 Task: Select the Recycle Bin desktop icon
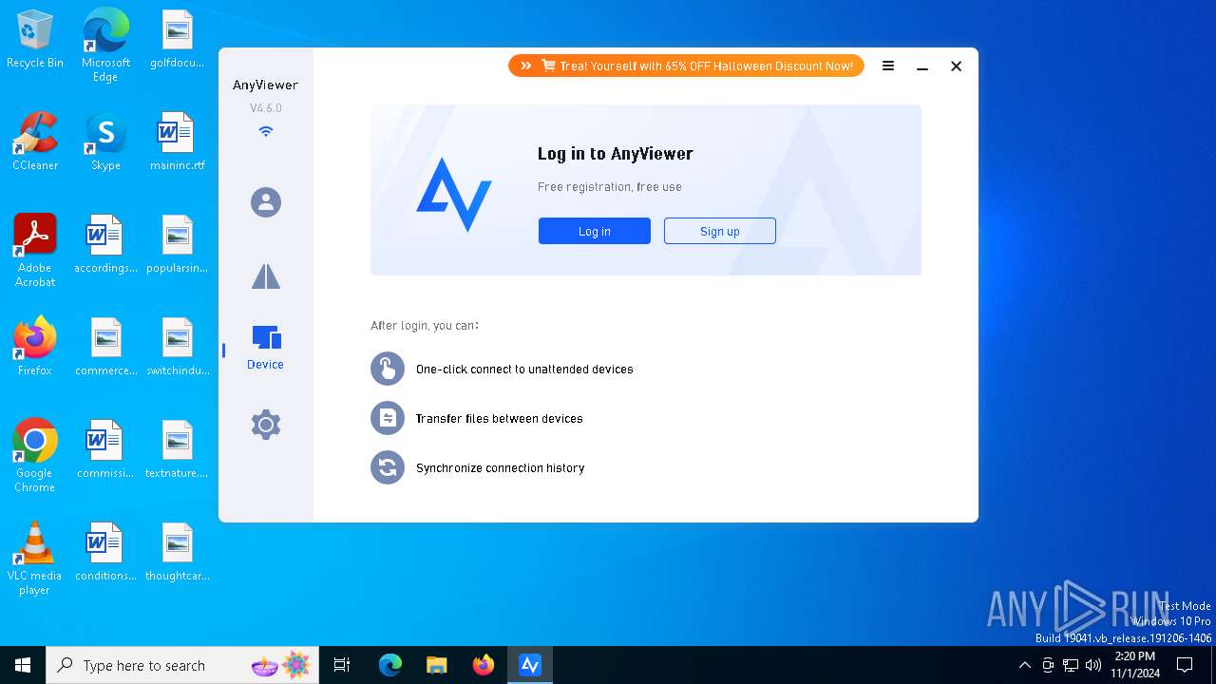[35, 40]
